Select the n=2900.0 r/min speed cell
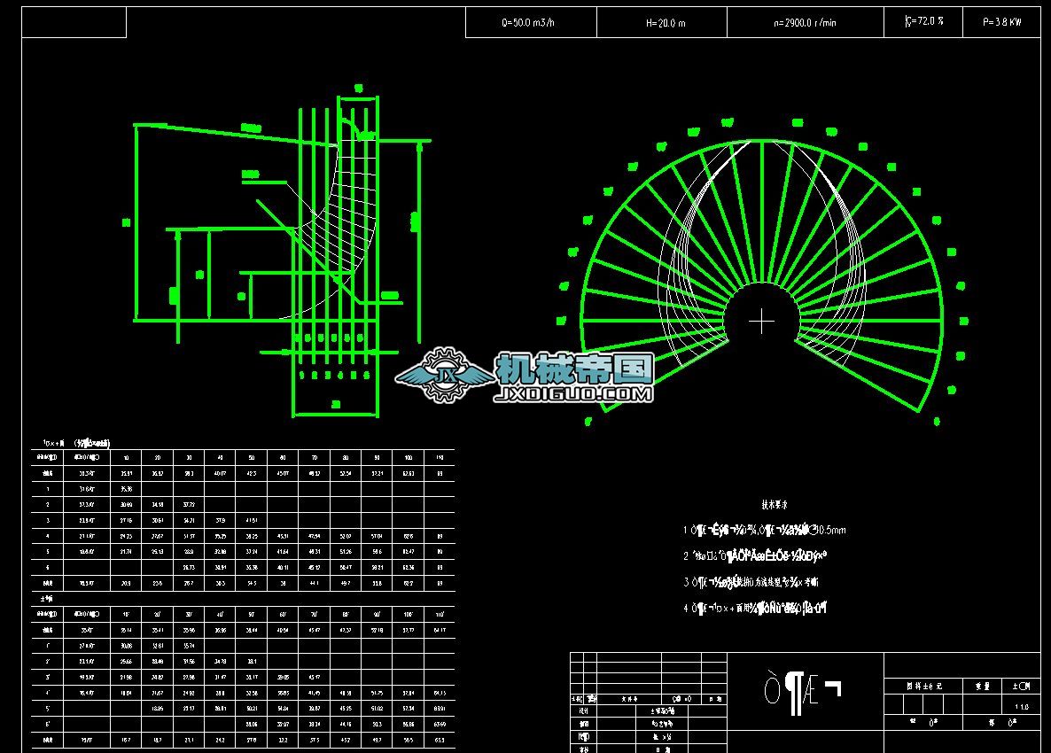Image resolution: width=1051 pixels, height=753 pixels. (805, 22)
